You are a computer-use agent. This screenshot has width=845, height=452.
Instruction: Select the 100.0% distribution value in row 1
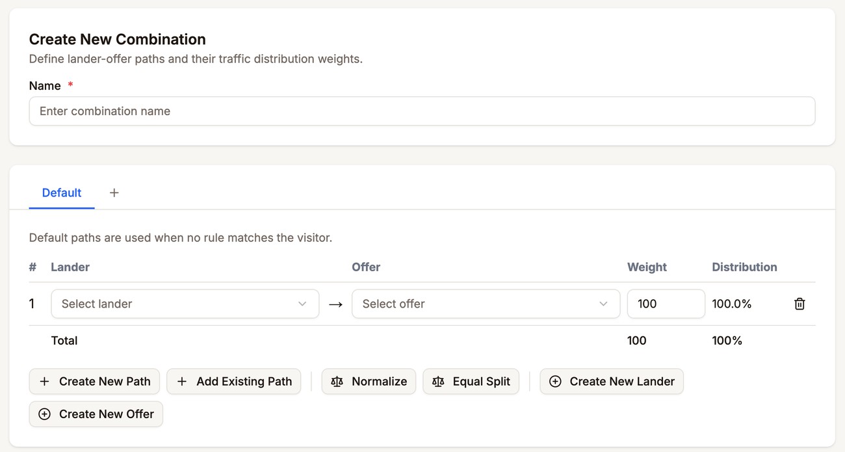(x=732, y=304)
